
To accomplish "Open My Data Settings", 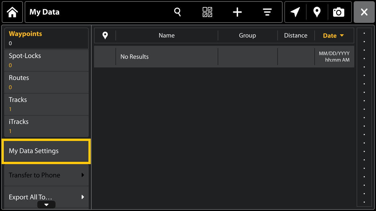I will pyautogui.click(x=46, y=151).
